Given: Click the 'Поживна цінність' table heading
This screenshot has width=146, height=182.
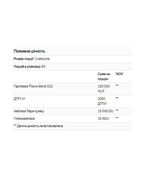Looking at the screenshot, I should coord(29,51).
